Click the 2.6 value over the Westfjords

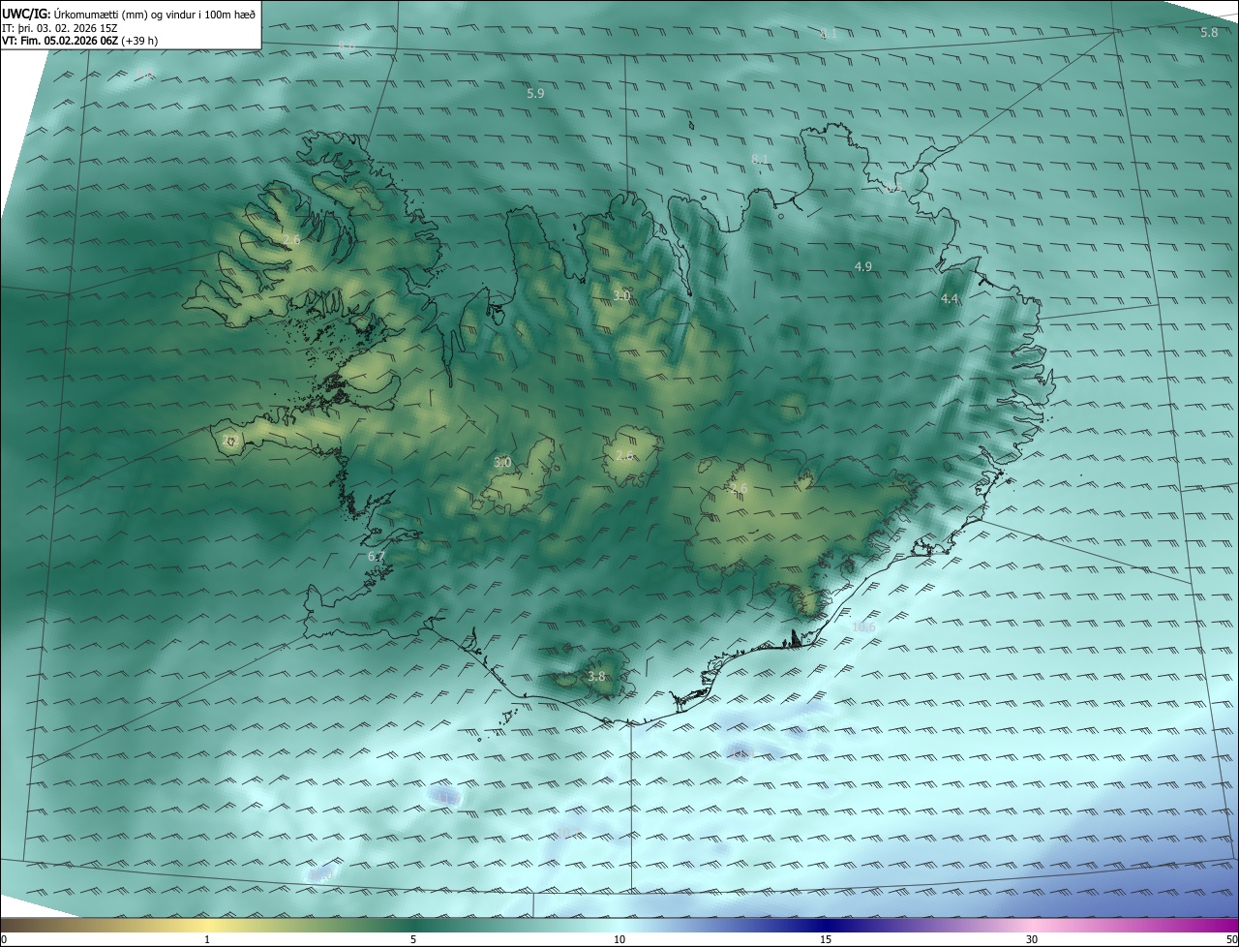click(291, 239)
